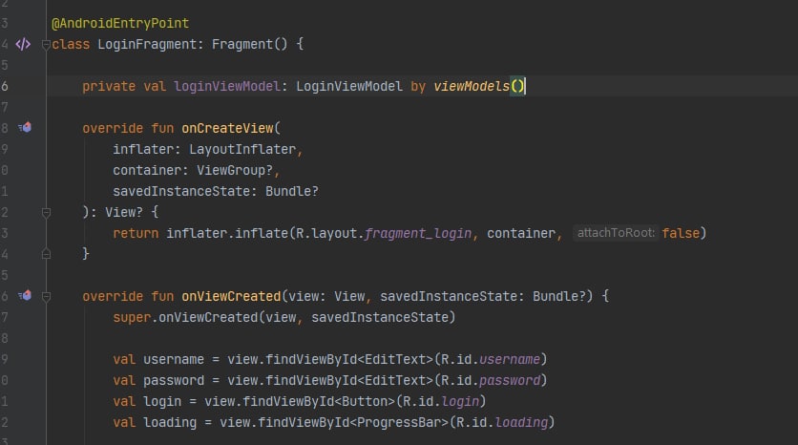Click the attachToRoot inlay hint
This screenshot has width=798, height=445.
[616, 233]
